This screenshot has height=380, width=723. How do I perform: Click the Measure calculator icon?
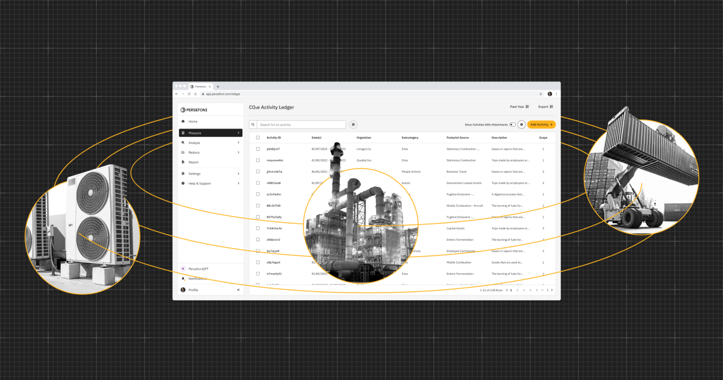(x=183, y=133)
